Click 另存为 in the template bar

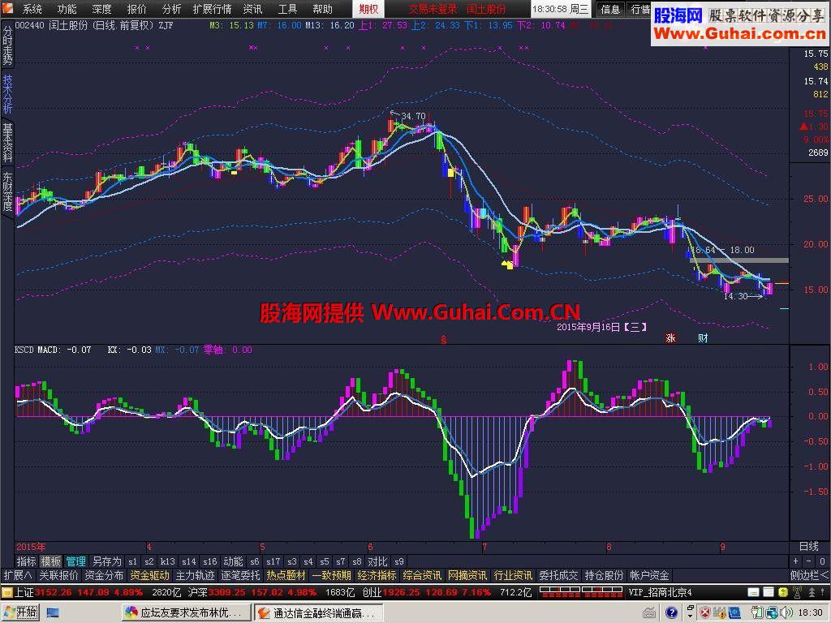[107, 561]
